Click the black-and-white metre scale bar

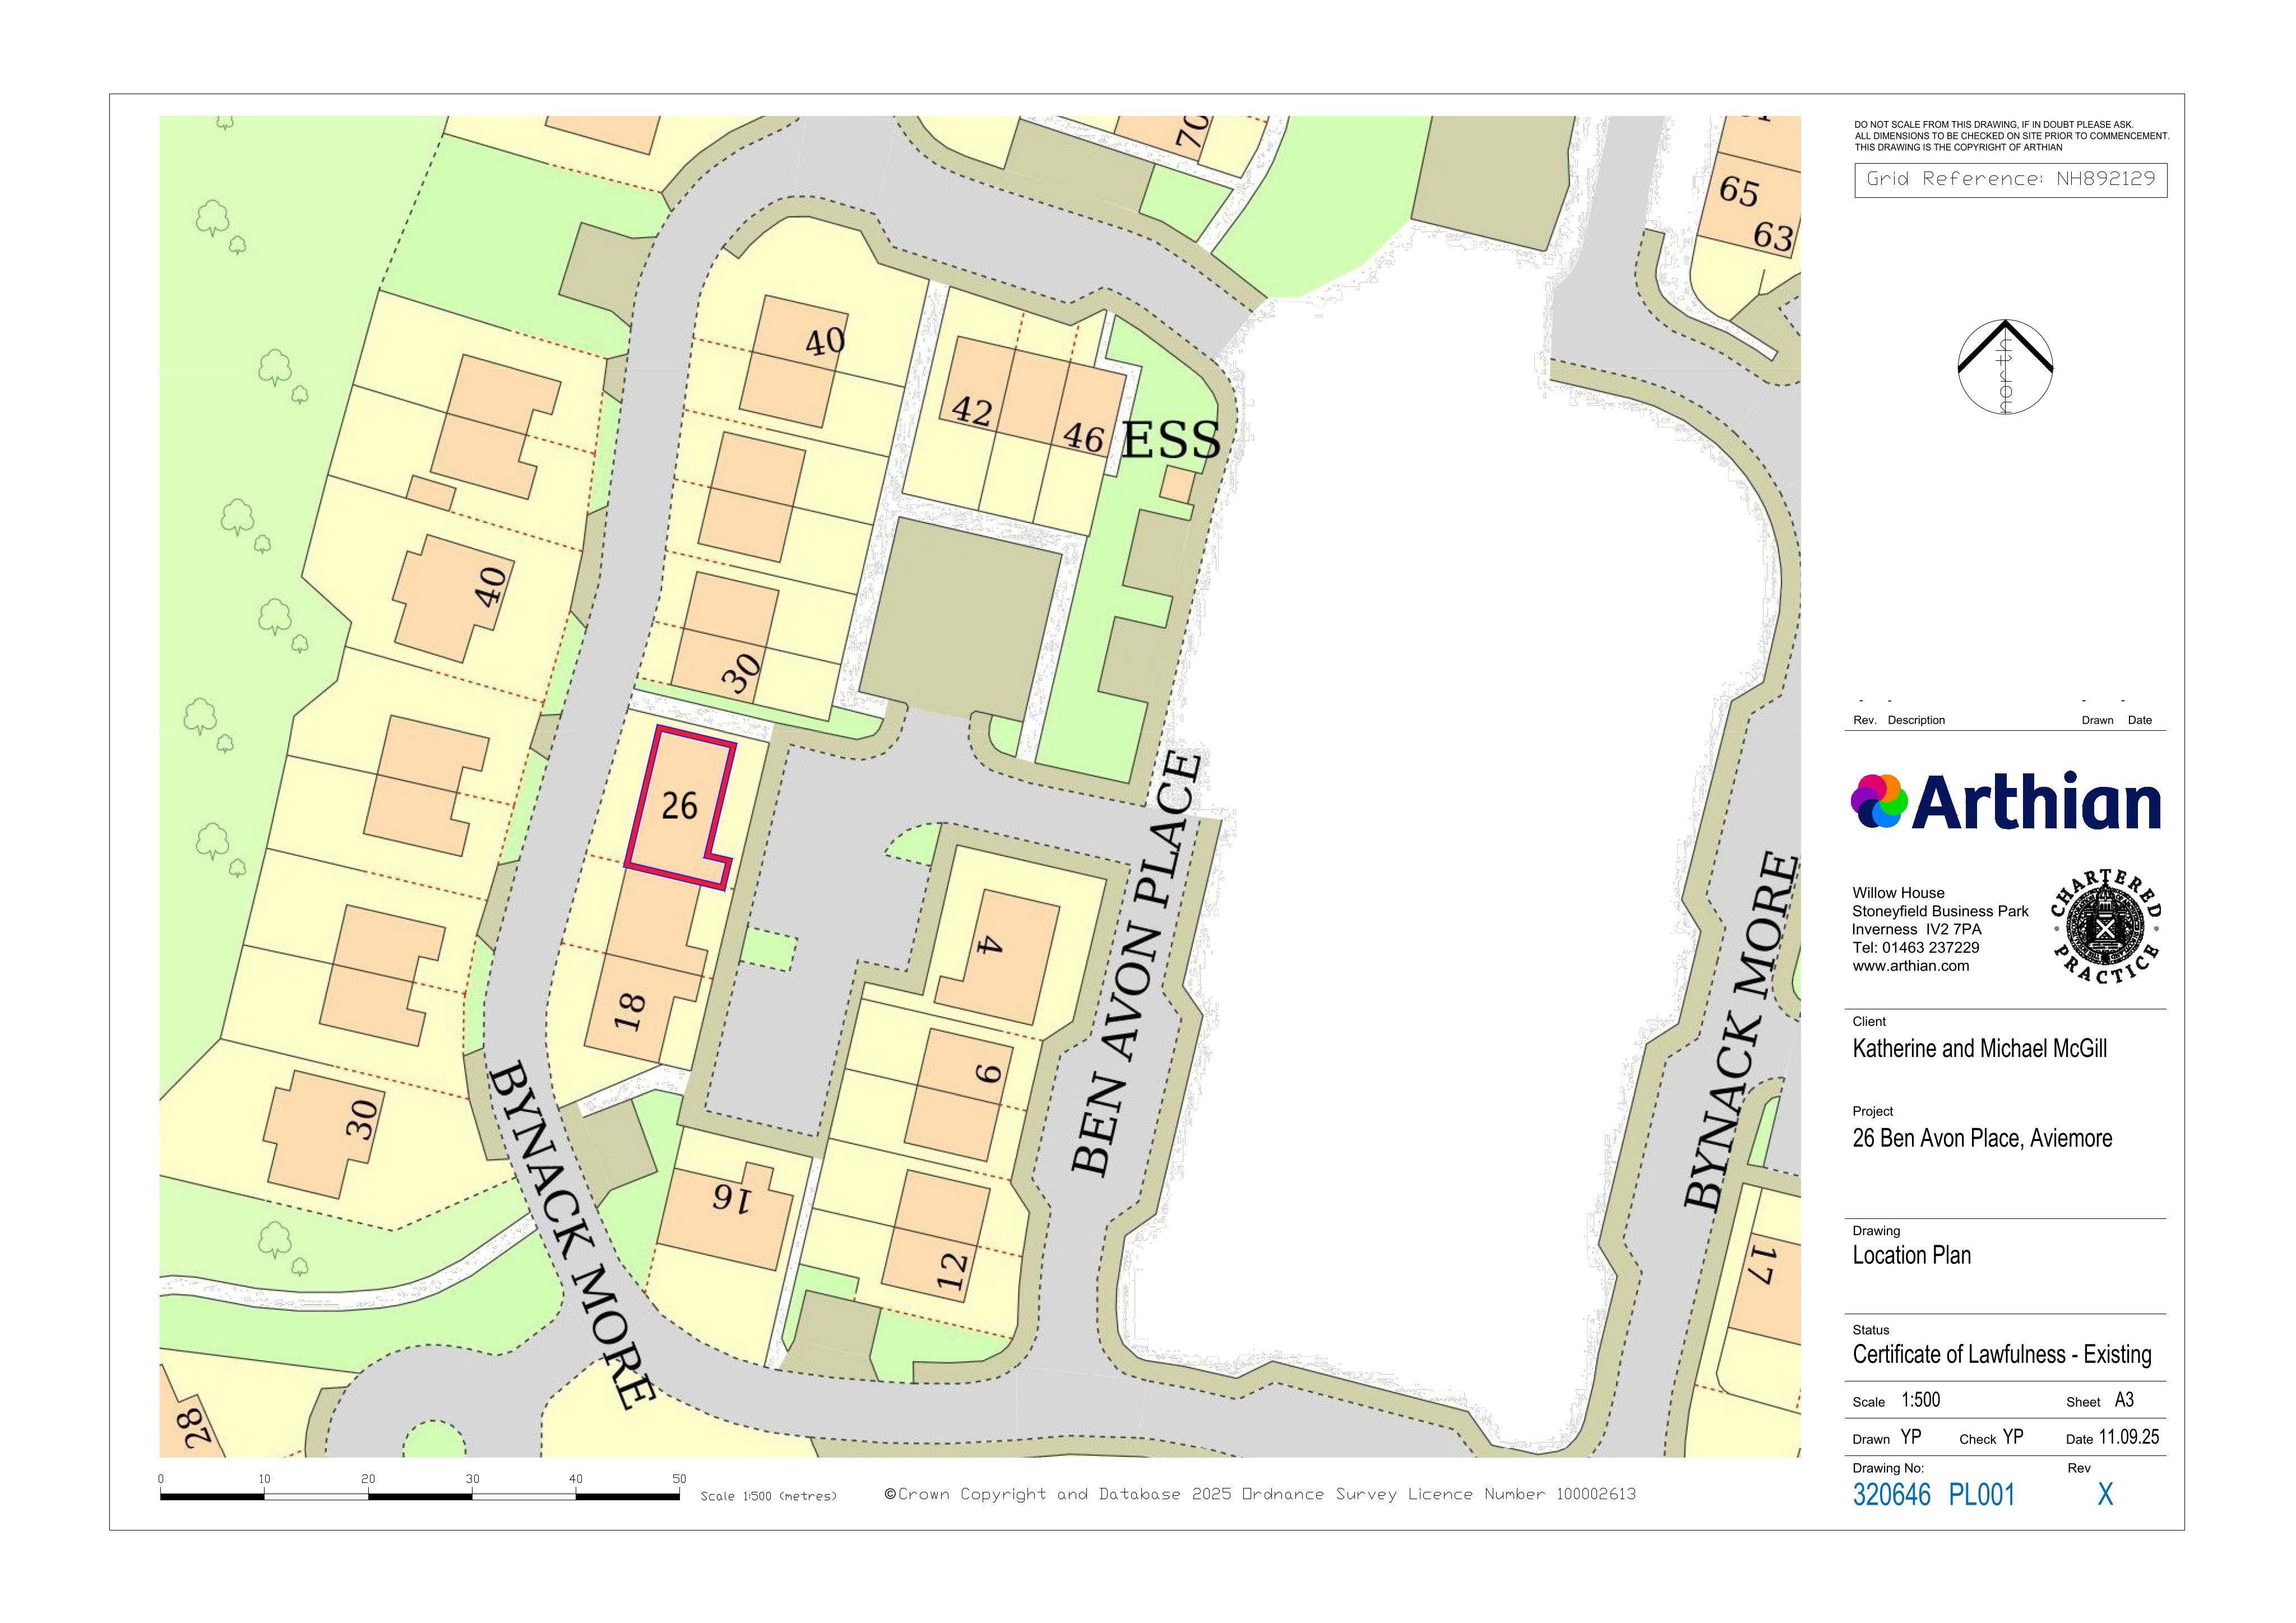click(420, 1497)
